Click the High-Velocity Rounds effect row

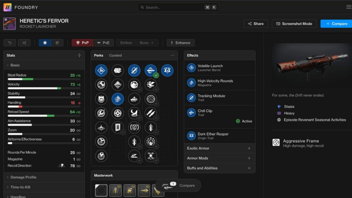(220, 82)
